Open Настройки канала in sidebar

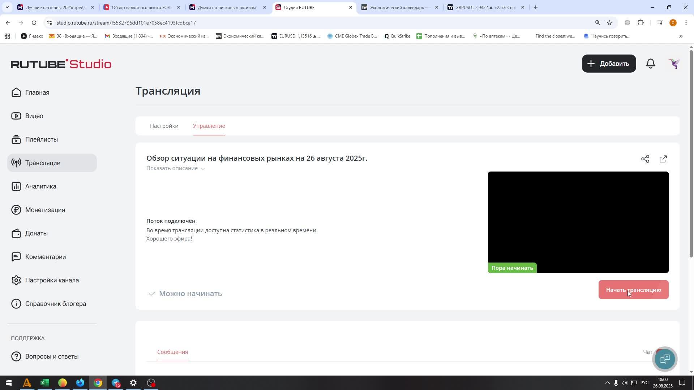click(52, 280)
